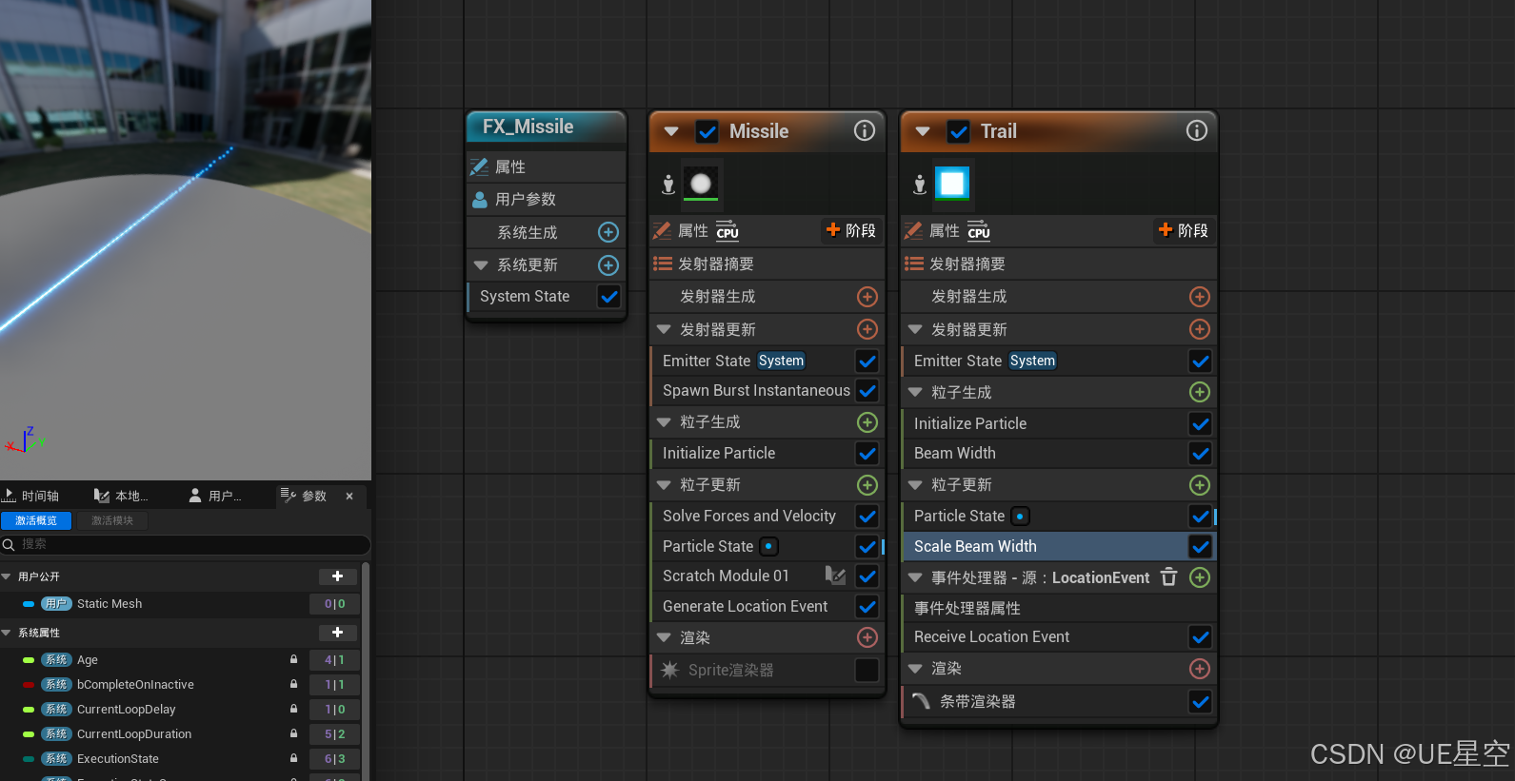Collapse the 系统属性 parameter group
The height and width of the screenshot is (781, 1515).
pyautogui.click(x=7, y=633)
